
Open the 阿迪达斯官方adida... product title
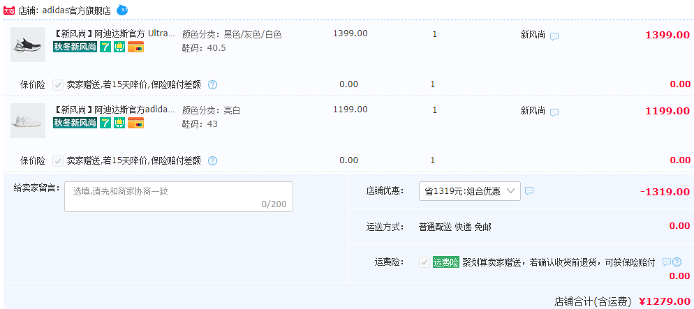115,110
